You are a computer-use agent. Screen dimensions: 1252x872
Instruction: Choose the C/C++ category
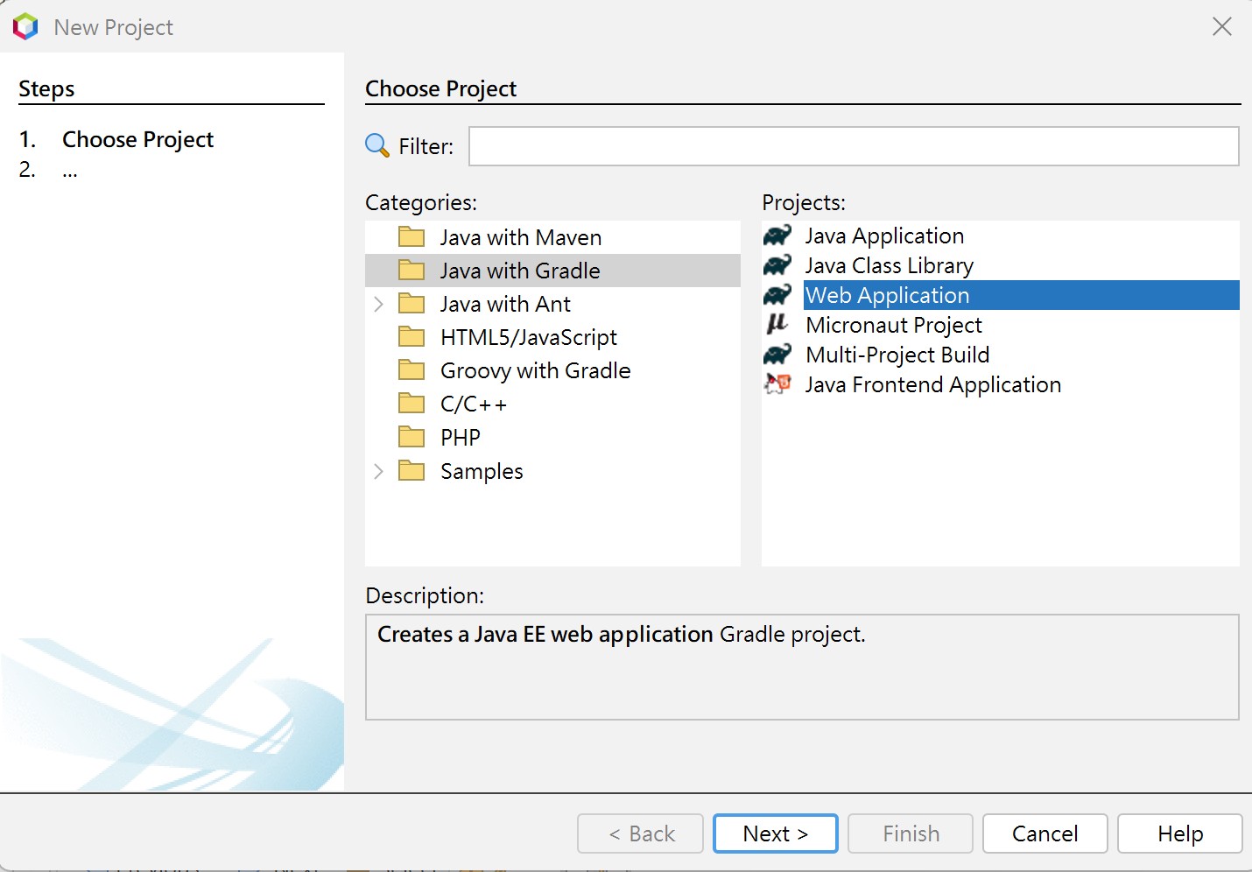(473, 404)
